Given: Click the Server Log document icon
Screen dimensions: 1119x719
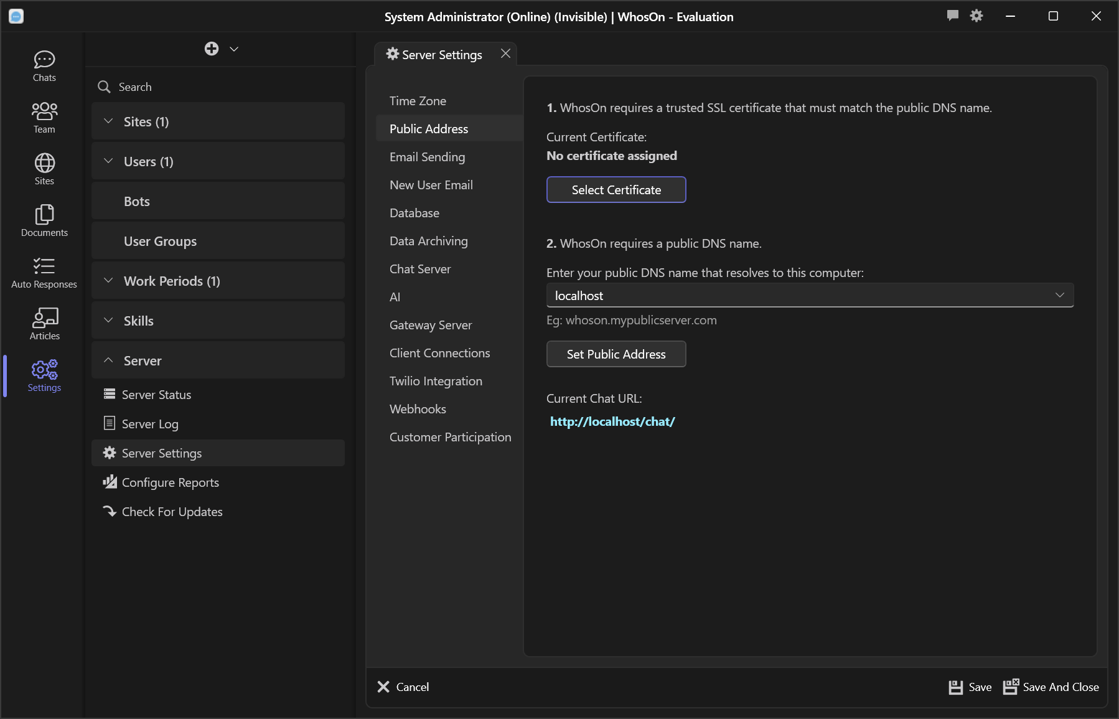Looking at the screenshot, I should 110,423.
